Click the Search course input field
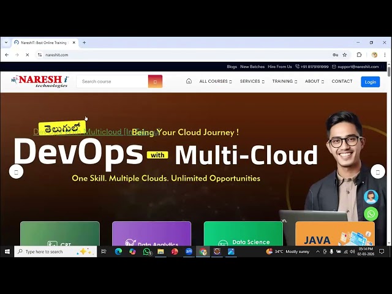This screenshot has width=392, height=294. (112, 81)
